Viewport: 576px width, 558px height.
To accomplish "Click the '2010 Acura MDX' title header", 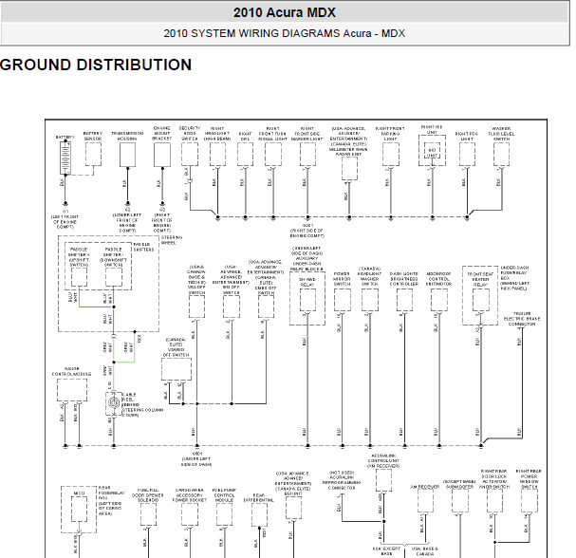I will 285,12.
